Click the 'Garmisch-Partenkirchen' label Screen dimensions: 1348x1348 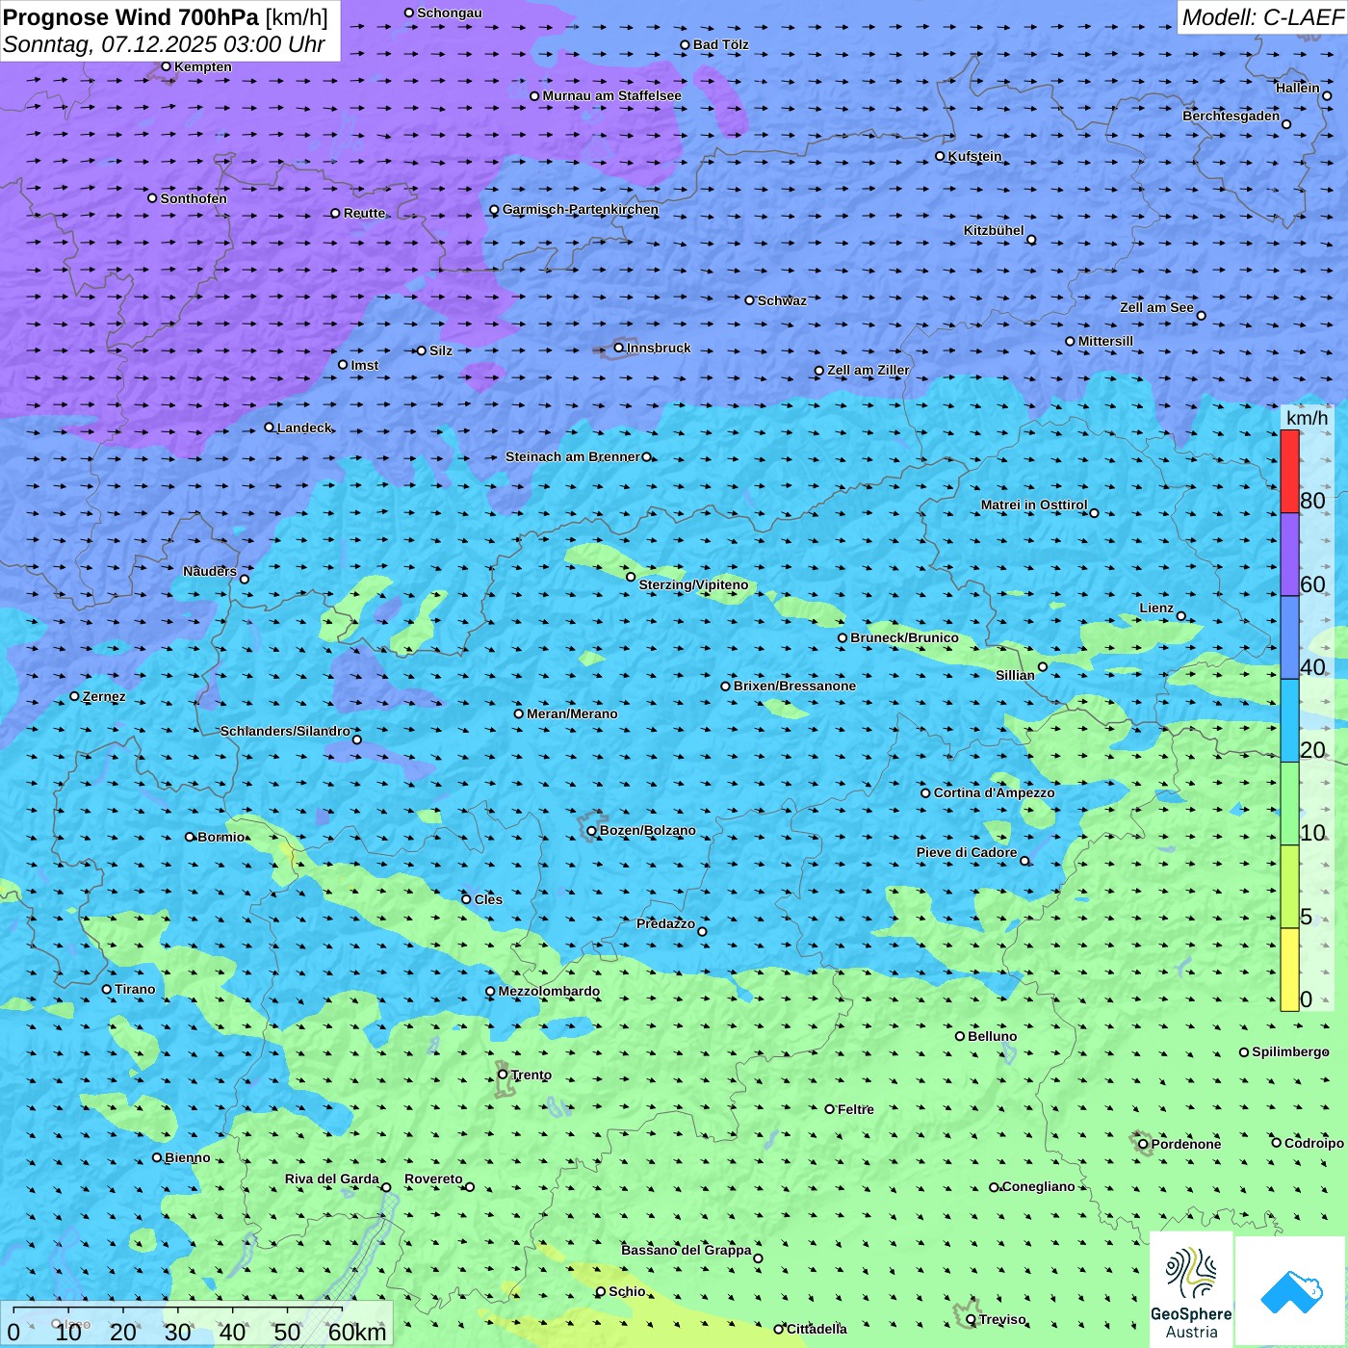581,209
